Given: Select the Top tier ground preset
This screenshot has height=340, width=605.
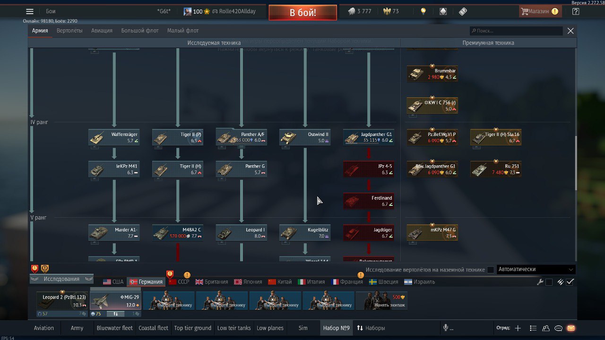Looking at the screenshot, I should click(192, 328).
